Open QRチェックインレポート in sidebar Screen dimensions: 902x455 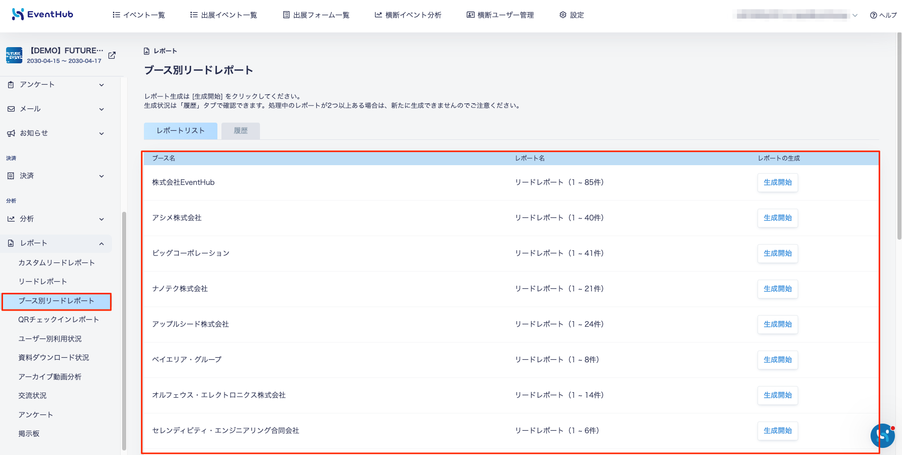(59, 319)
